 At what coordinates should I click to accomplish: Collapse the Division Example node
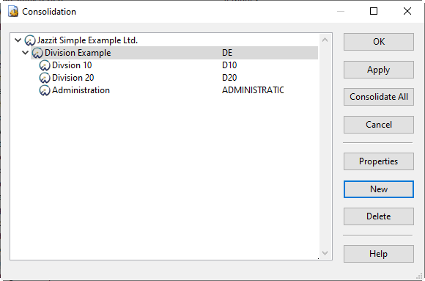pos(25,53)
